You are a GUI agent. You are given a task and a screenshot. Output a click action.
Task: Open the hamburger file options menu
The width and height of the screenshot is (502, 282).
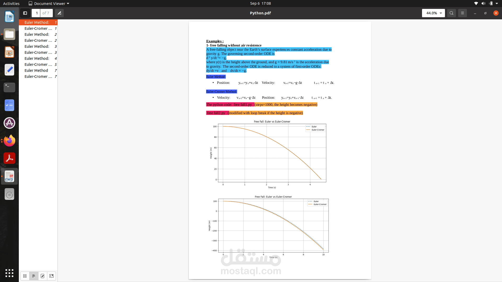pyautogui.click(x=462, y=13)
